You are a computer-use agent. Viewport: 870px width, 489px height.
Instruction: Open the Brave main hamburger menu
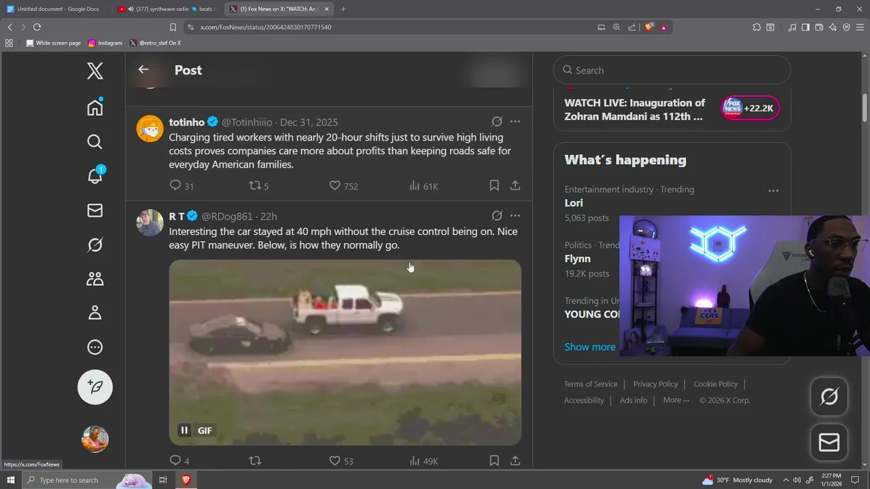point(860,27)
